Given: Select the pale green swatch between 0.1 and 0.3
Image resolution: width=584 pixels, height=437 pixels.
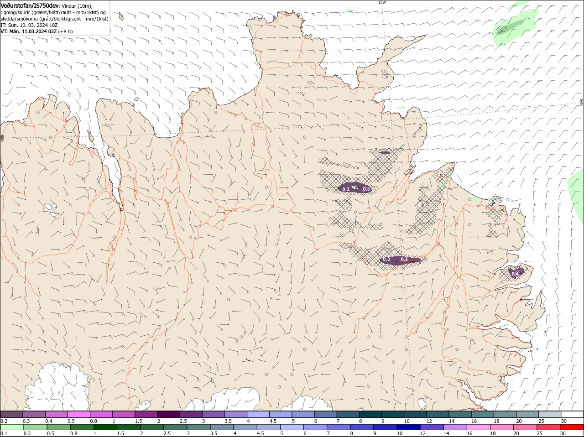Looking at the screenshot, I should (12, 427).
